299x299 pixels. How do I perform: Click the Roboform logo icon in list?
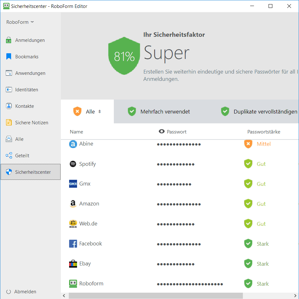[x=73, y=283]
